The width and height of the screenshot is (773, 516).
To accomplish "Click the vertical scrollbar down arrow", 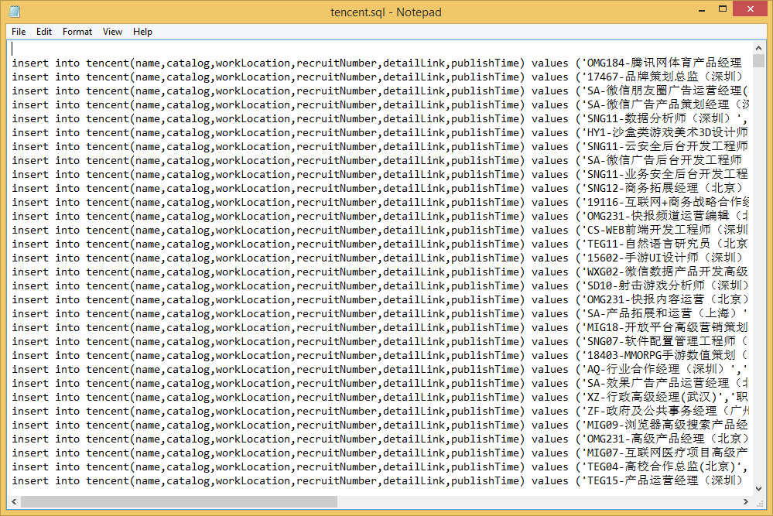I will [x=758, y=487].
